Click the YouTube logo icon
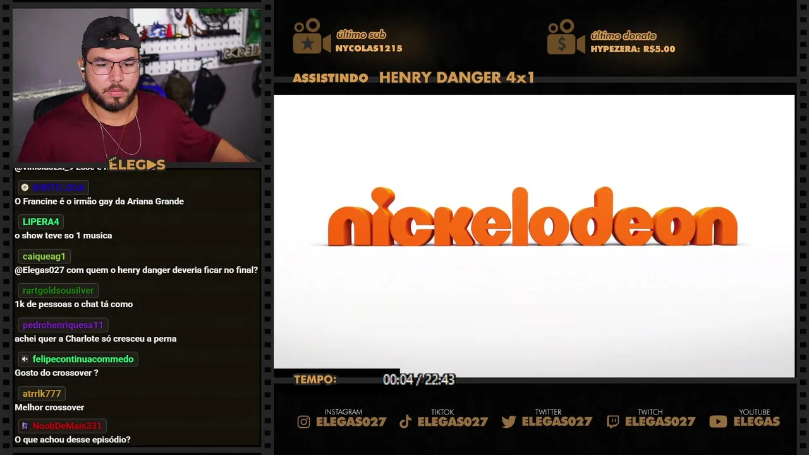The image size is (809, 455). [718, 422]
